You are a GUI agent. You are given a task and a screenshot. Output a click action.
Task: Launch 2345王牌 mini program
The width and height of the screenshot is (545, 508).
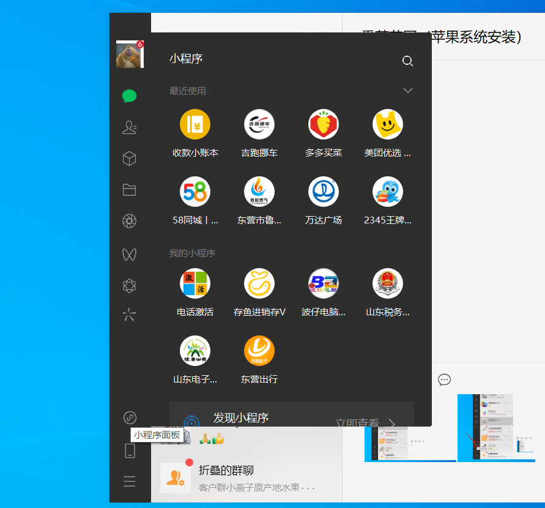(x=388, y=201)
